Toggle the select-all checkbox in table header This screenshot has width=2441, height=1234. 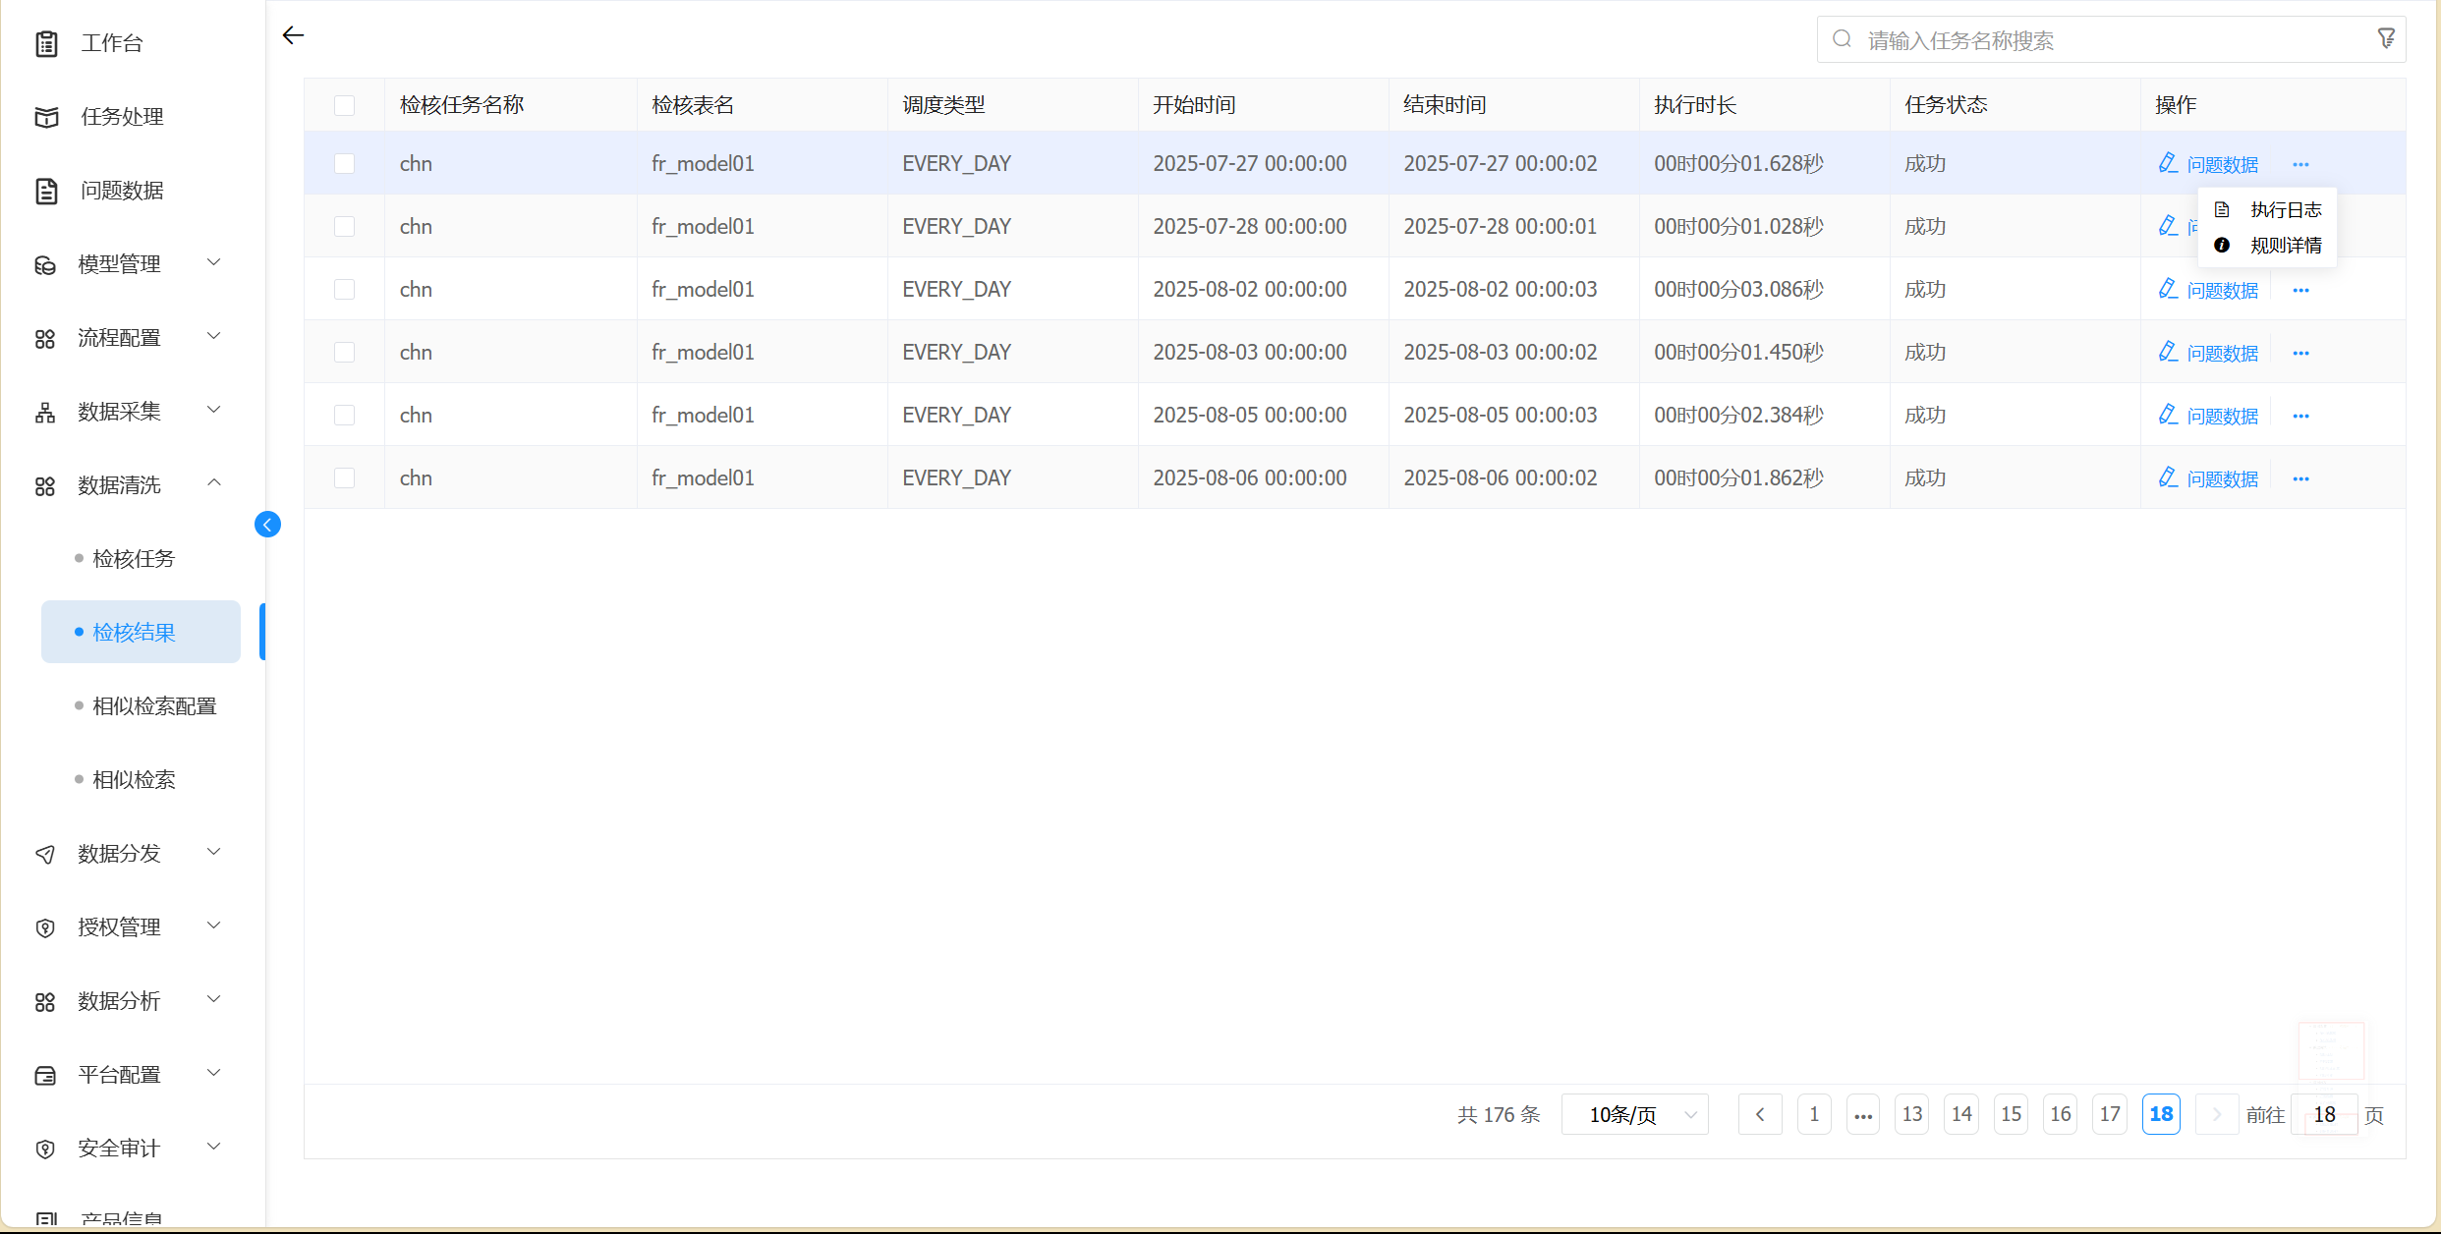(x=344, y=105)
